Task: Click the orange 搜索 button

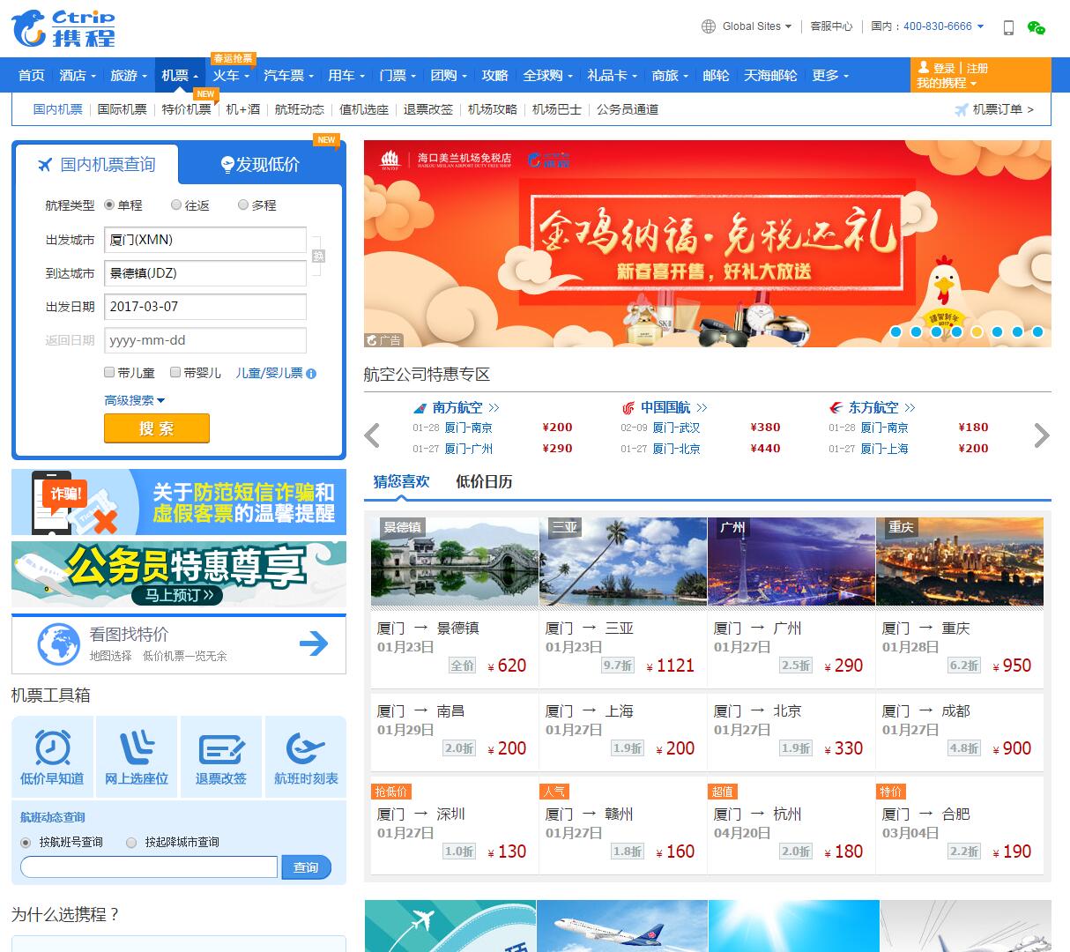Action: pyautogui.click(x=157, y=428)
